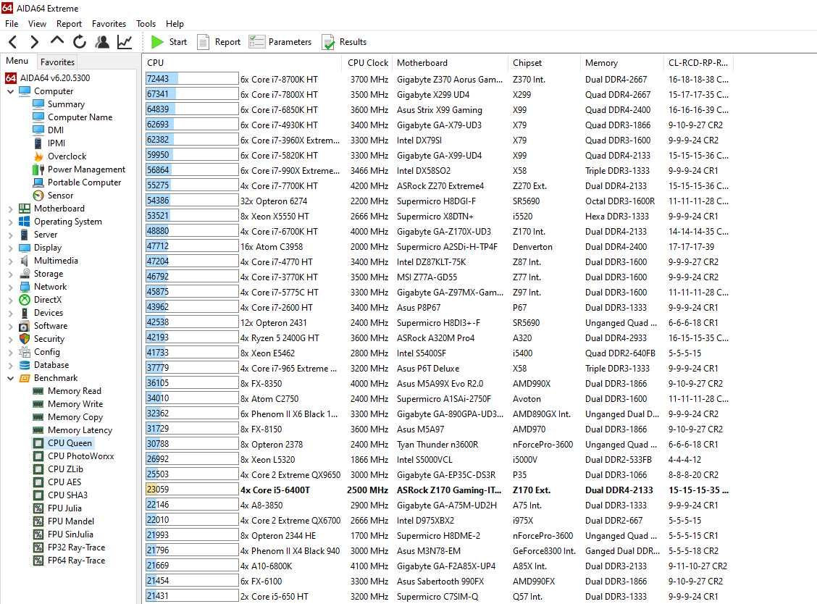Click the Memory Latency chip icon

click(38, 430)
